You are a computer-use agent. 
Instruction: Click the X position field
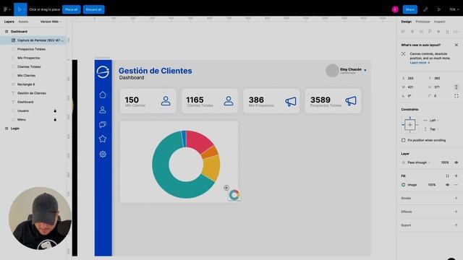(411, 79)
